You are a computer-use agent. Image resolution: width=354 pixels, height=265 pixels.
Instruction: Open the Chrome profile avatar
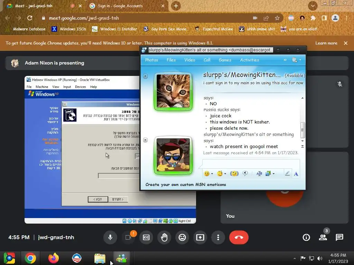point(335,18)
